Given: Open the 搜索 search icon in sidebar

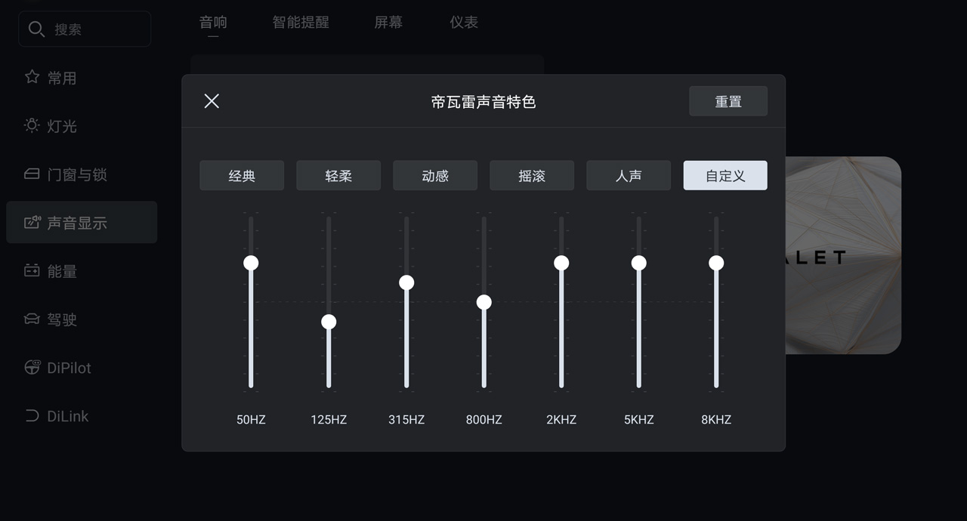Looking at the screenshot, I should pyautogui.click(x=36, y=29).
